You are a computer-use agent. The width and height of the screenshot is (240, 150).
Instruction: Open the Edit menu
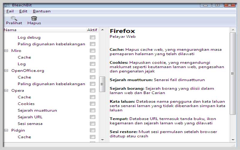pos(23,11)
